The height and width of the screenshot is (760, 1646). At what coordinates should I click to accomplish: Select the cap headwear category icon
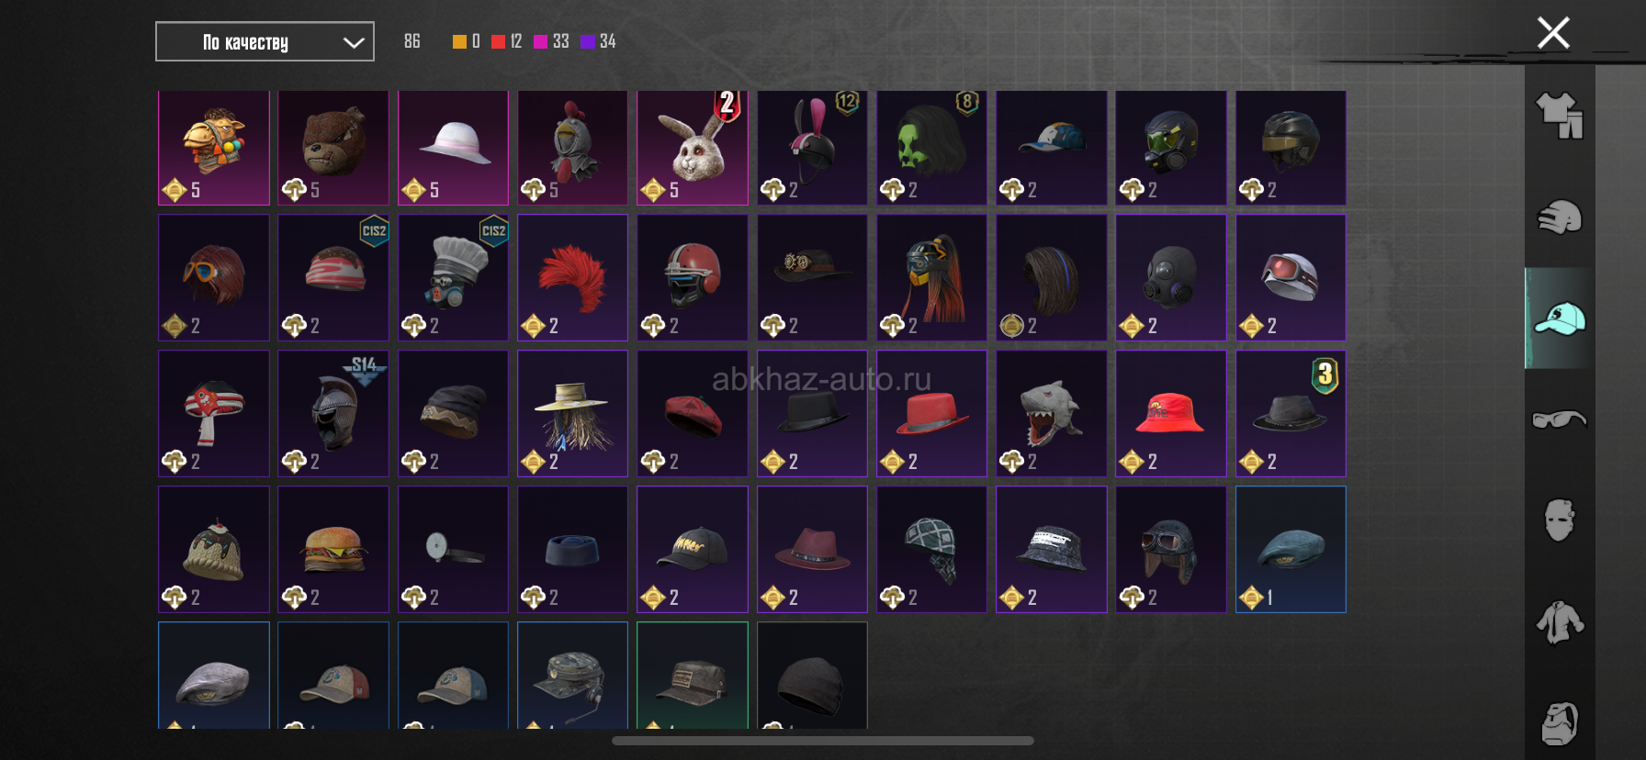[1560, 319]
